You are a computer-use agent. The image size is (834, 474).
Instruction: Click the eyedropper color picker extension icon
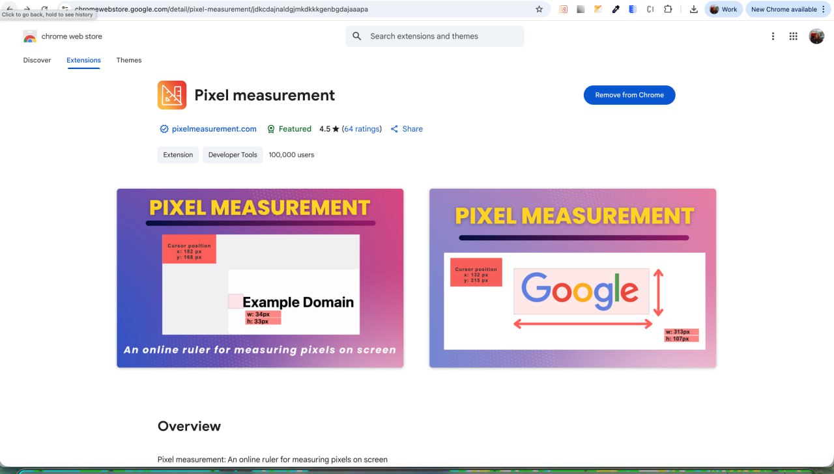[x=616, y=9]
